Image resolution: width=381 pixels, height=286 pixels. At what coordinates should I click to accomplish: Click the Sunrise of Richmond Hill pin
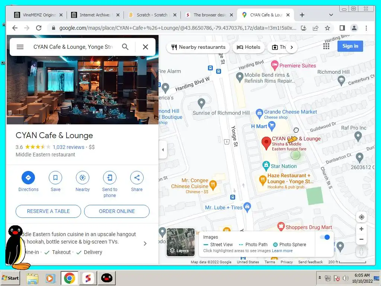point(201,103)
